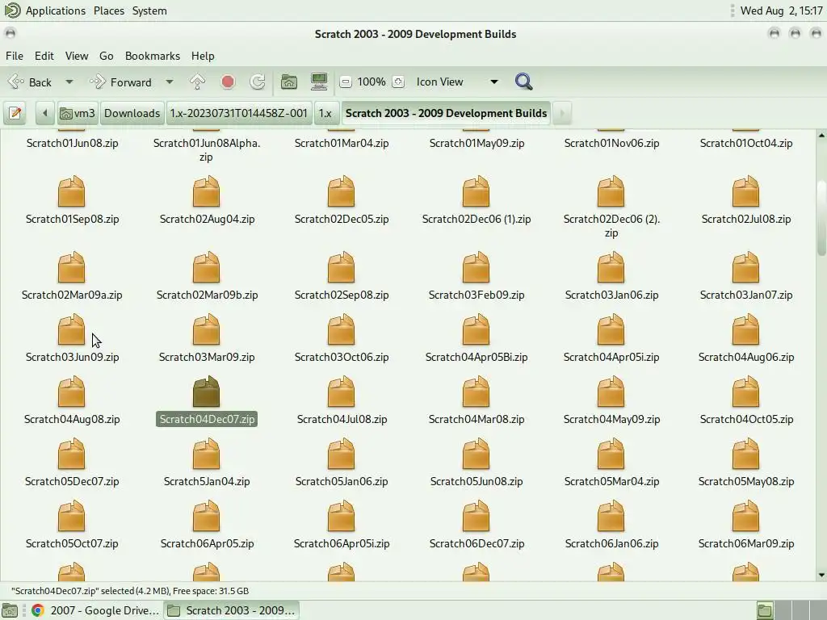Open the Computer icon in toolbar
Image resolution: width=827 pixels, height=620 pixels.
[x=319, y=82]
